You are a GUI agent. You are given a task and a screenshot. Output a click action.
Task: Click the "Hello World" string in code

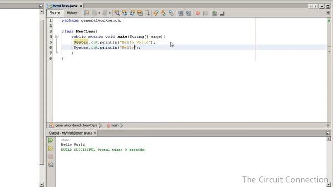(135, 42)
